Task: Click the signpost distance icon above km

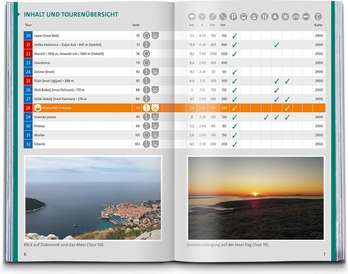Action: coord(191,16)
